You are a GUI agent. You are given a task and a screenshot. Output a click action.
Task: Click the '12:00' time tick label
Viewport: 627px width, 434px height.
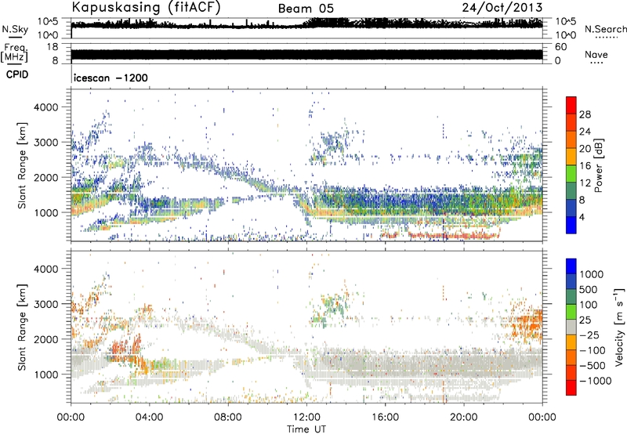[x=306, y=418]
